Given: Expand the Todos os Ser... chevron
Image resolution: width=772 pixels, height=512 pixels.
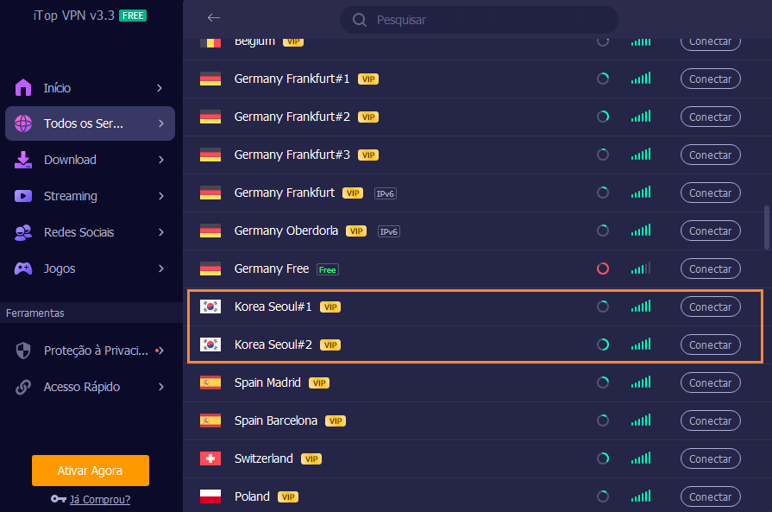Looking at the screenshot, I should tap(161, 123).
